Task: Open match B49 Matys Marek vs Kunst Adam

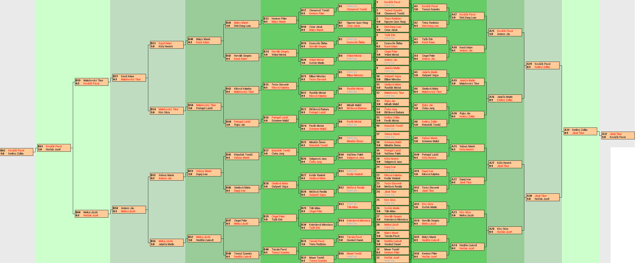Action: (x=204, y=41)
